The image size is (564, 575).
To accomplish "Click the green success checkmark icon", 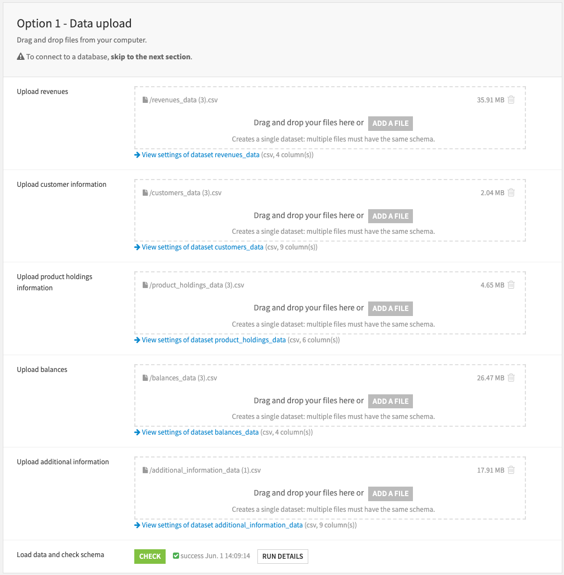I will coord(176,556).
